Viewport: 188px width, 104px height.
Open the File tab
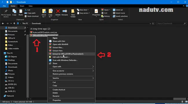click(4, 6)
